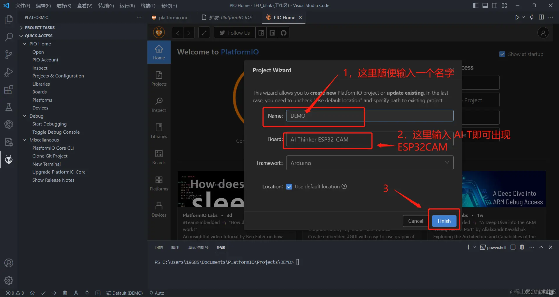Open the PIO account profile icon
This screenshot has width=559, height=297.
click(x=543, y=33)
